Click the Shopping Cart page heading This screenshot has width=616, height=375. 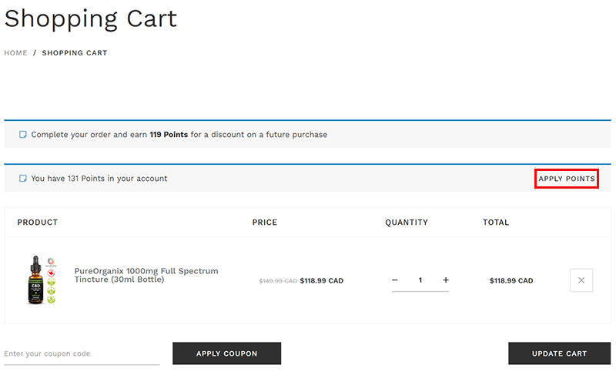91,18
